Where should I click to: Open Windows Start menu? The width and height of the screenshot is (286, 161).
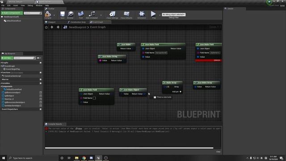[x=4, y=158]
